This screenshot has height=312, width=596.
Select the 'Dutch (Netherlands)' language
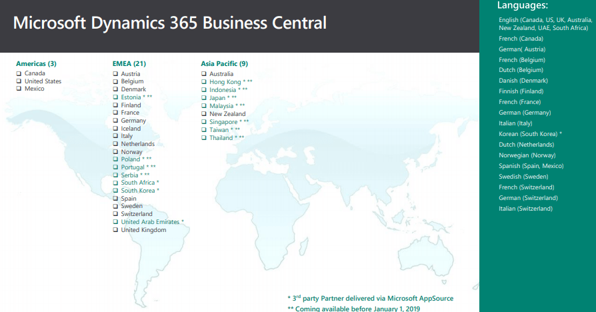(527, 145)
